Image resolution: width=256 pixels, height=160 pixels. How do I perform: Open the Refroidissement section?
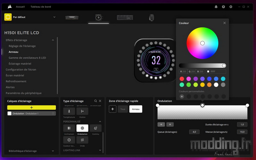point(16,81)
